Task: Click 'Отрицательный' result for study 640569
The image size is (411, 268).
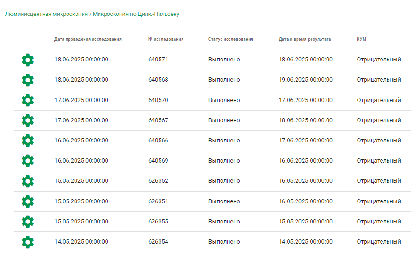Action: point(379,161)
